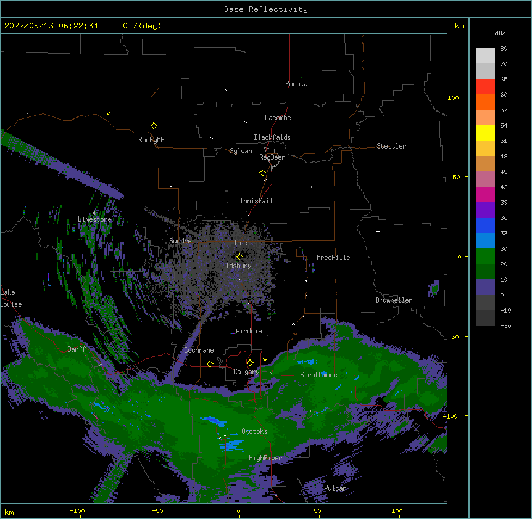Click the white asterisk marker east of Innisfail
Viewport: 532px width, 519px height.
pos(310,187)
